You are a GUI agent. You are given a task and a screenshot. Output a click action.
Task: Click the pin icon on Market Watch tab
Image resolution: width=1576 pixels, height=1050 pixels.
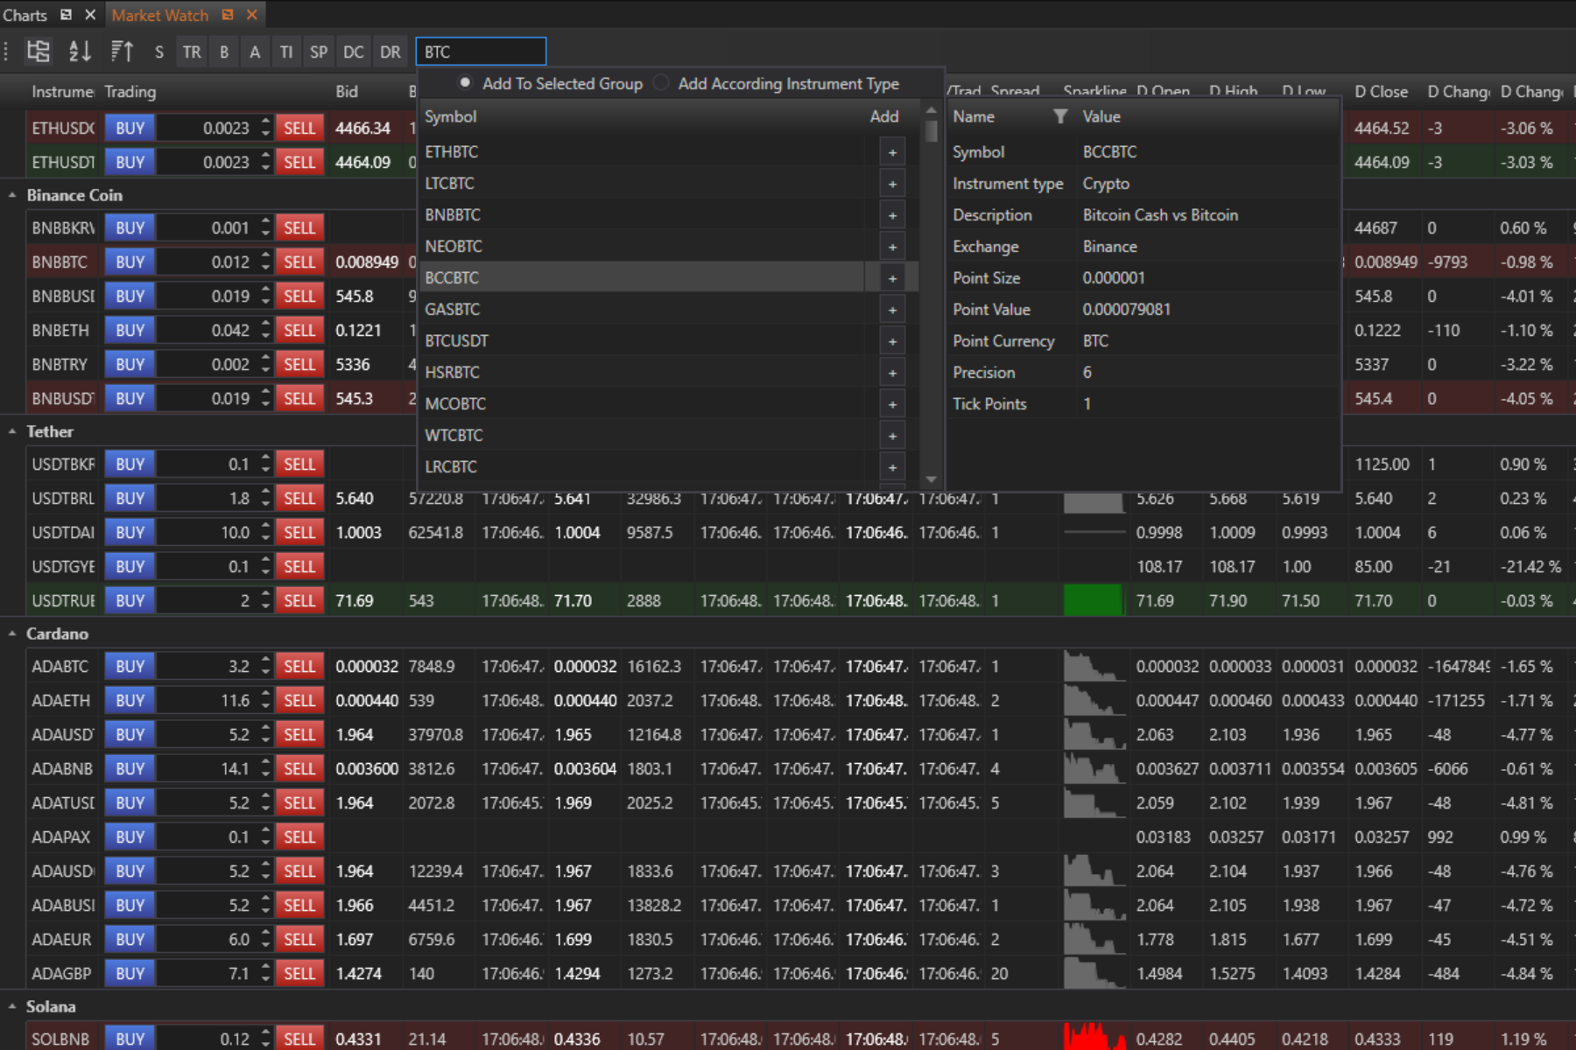point(228,15)
